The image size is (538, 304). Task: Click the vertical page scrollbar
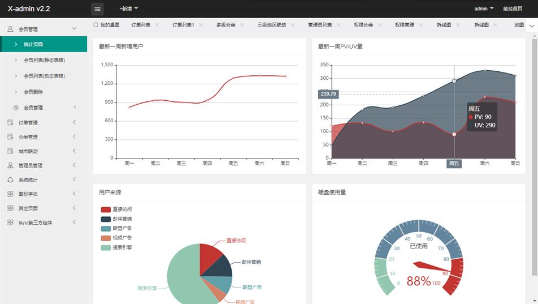tap(535, 156)
